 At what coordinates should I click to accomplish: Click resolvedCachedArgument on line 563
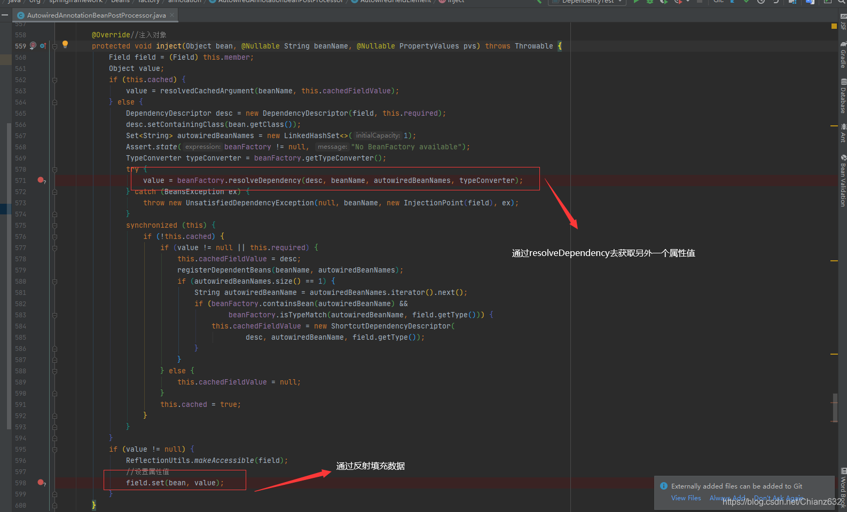click(207, 91)
